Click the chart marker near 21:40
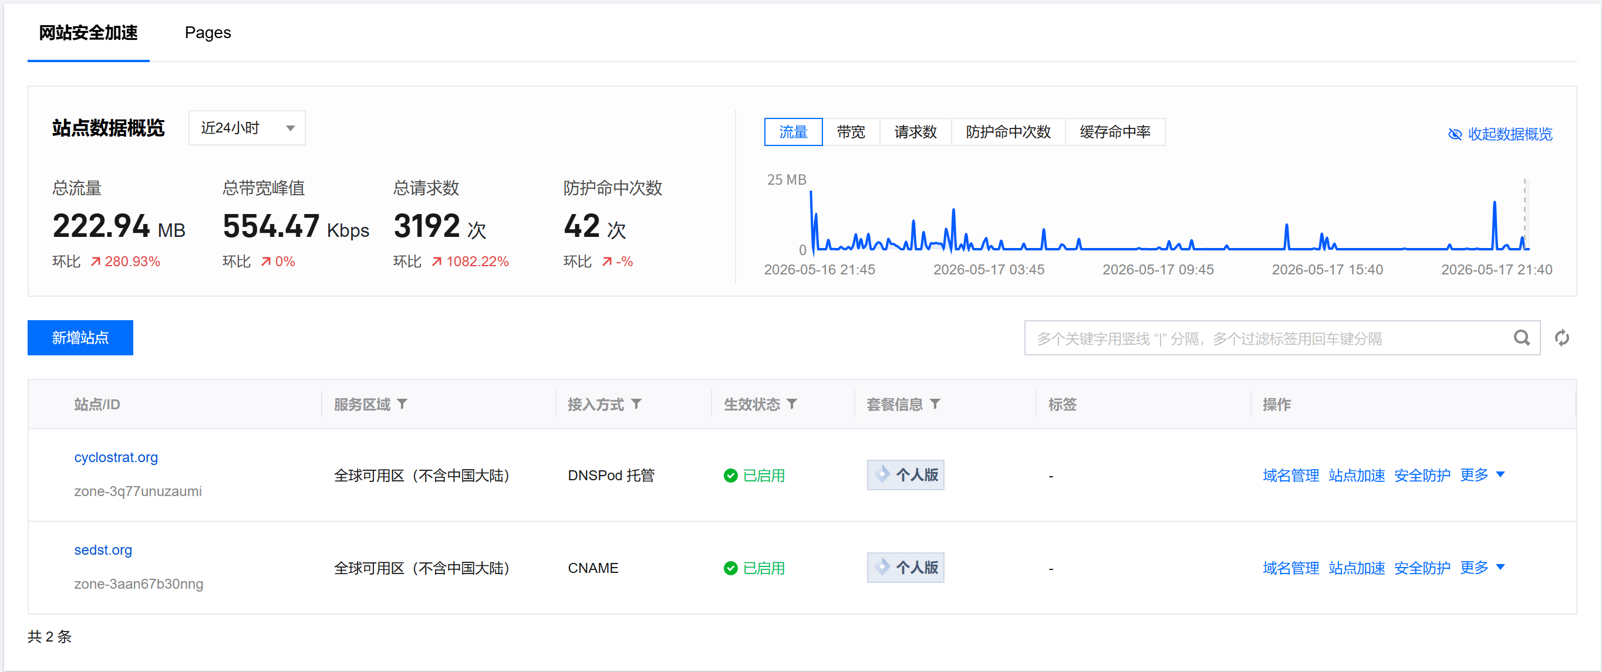 [x=1525, y=214]
